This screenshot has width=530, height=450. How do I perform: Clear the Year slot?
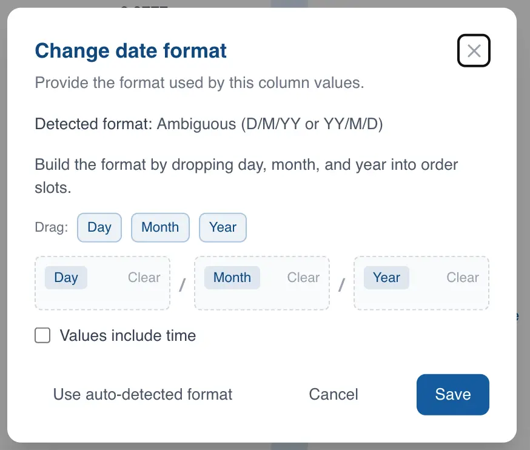coord(463,277)
